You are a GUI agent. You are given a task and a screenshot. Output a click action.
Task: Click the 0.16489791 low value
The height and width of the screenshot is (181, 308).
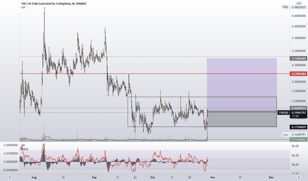pos(299,135)
